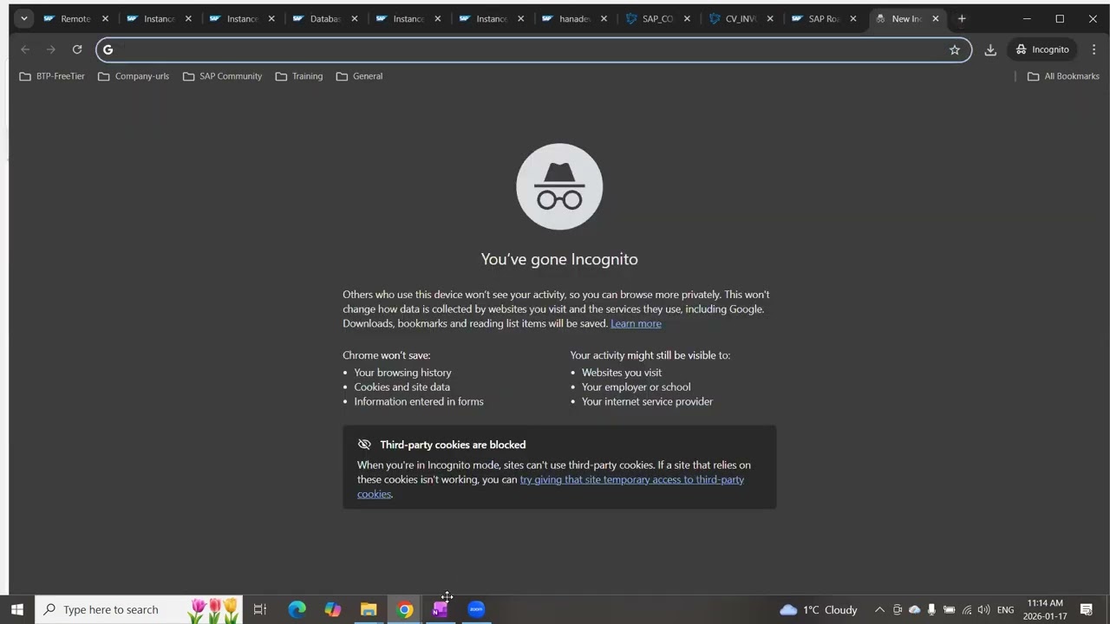Screen dimensions: 1110x624
Task: Open the SAP Community bookmark folder
Action: click(x=222, y=76)
